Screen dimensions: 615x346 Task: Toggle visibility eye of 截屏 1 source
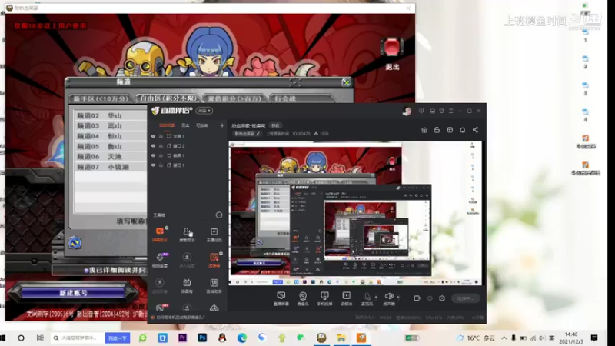pos(153,155)
